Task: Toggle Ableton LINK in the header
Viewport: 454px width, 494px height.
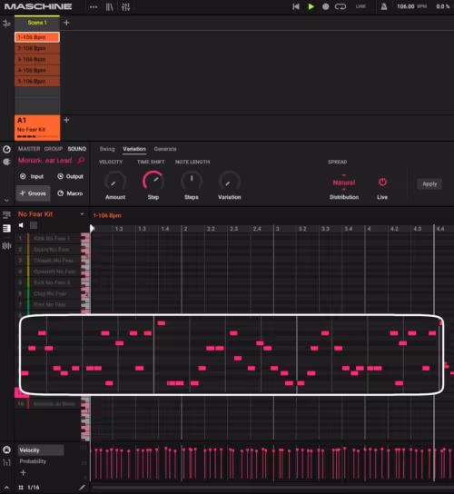Action: coord(360,6)
